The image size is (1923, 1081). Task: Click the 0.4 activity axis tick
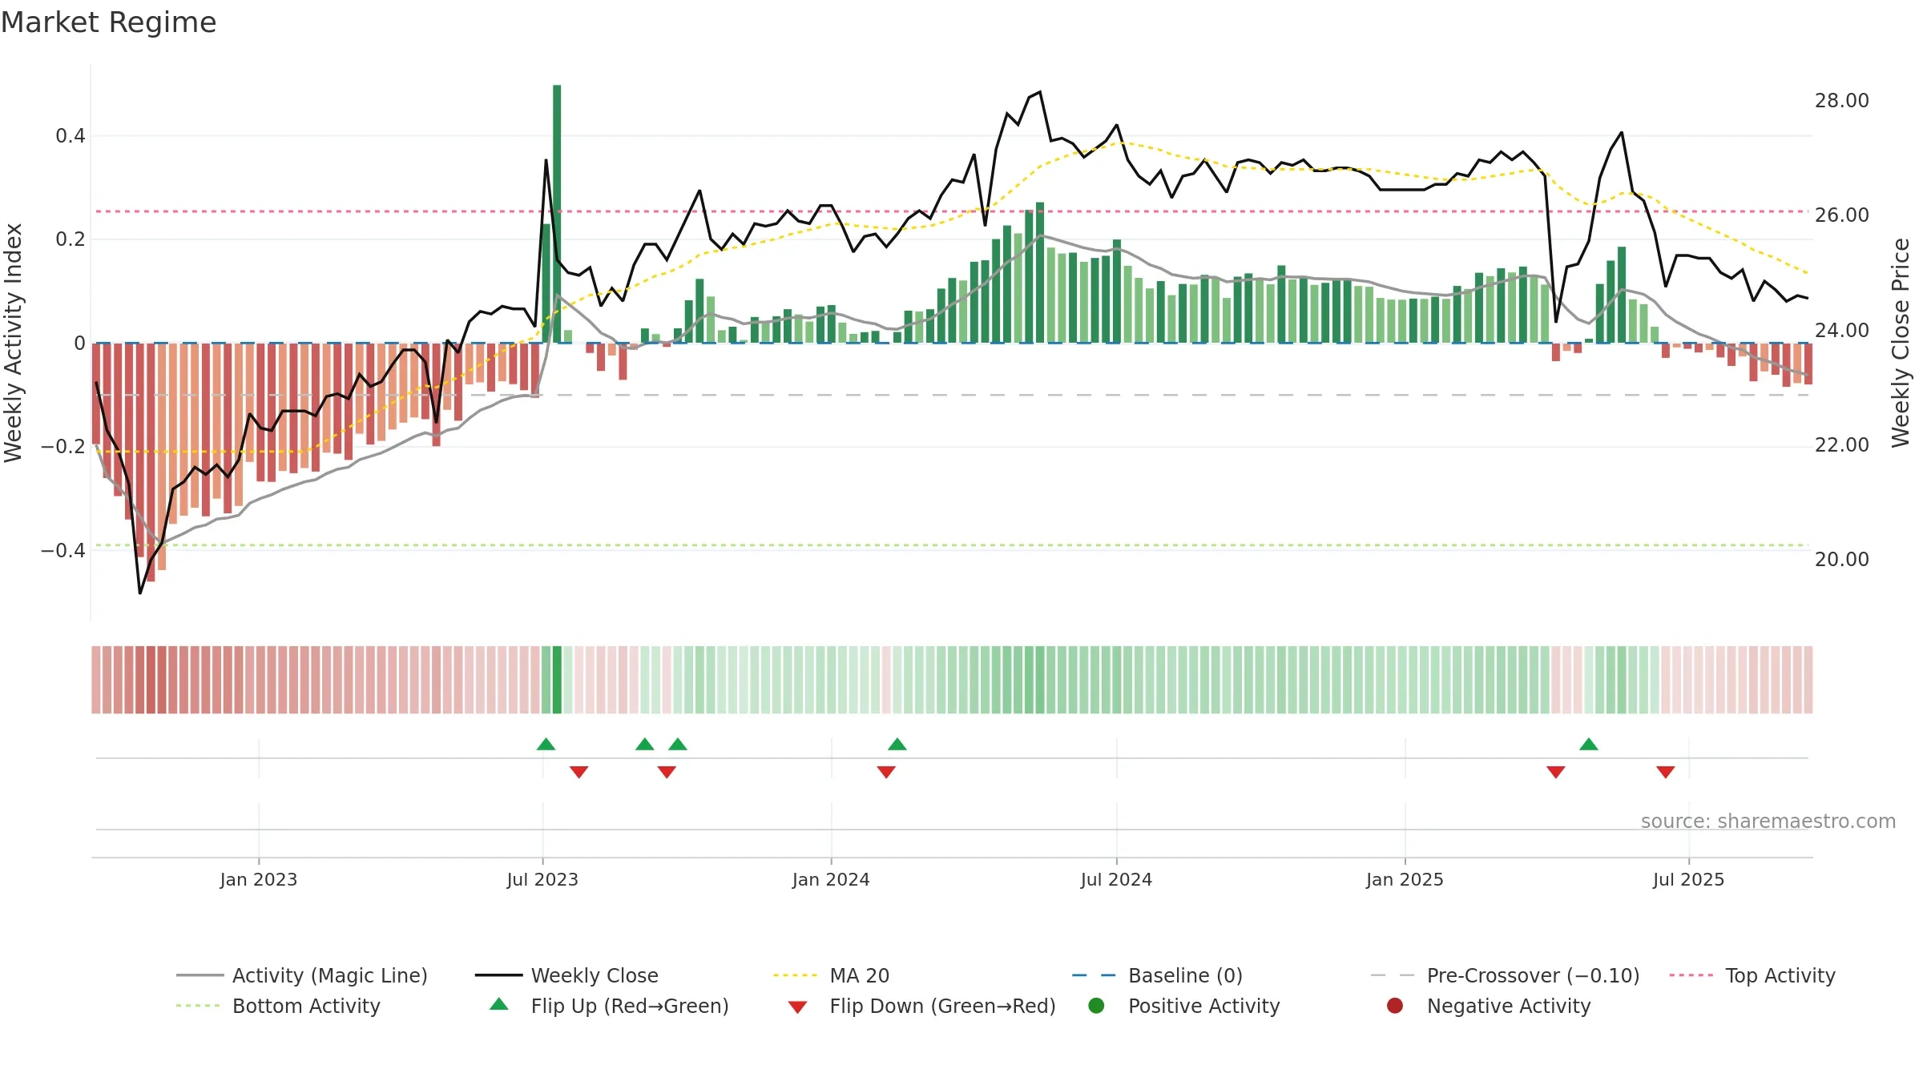pyautogui.click(x=71, y=136)
